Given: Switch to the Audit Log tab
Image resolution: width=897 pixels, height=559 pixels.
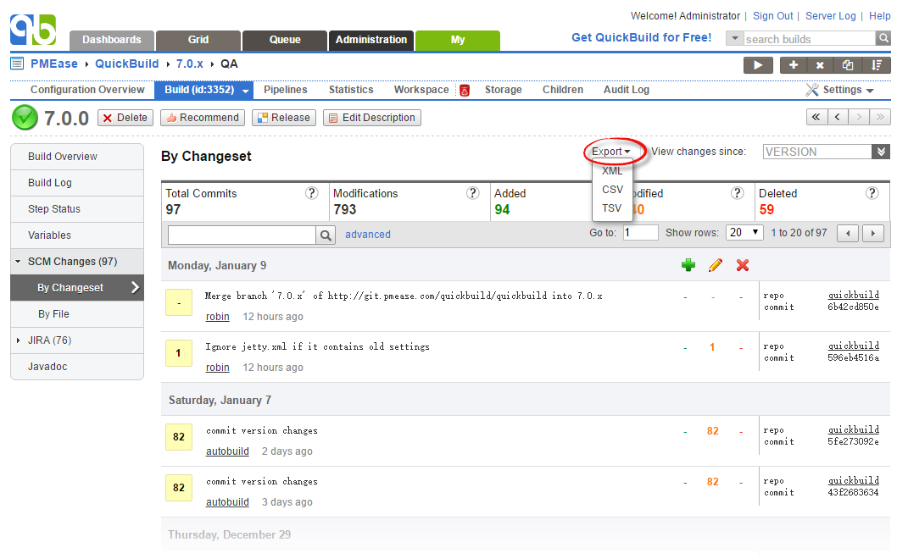Looking at the screenshot, I should click(627, 90).
